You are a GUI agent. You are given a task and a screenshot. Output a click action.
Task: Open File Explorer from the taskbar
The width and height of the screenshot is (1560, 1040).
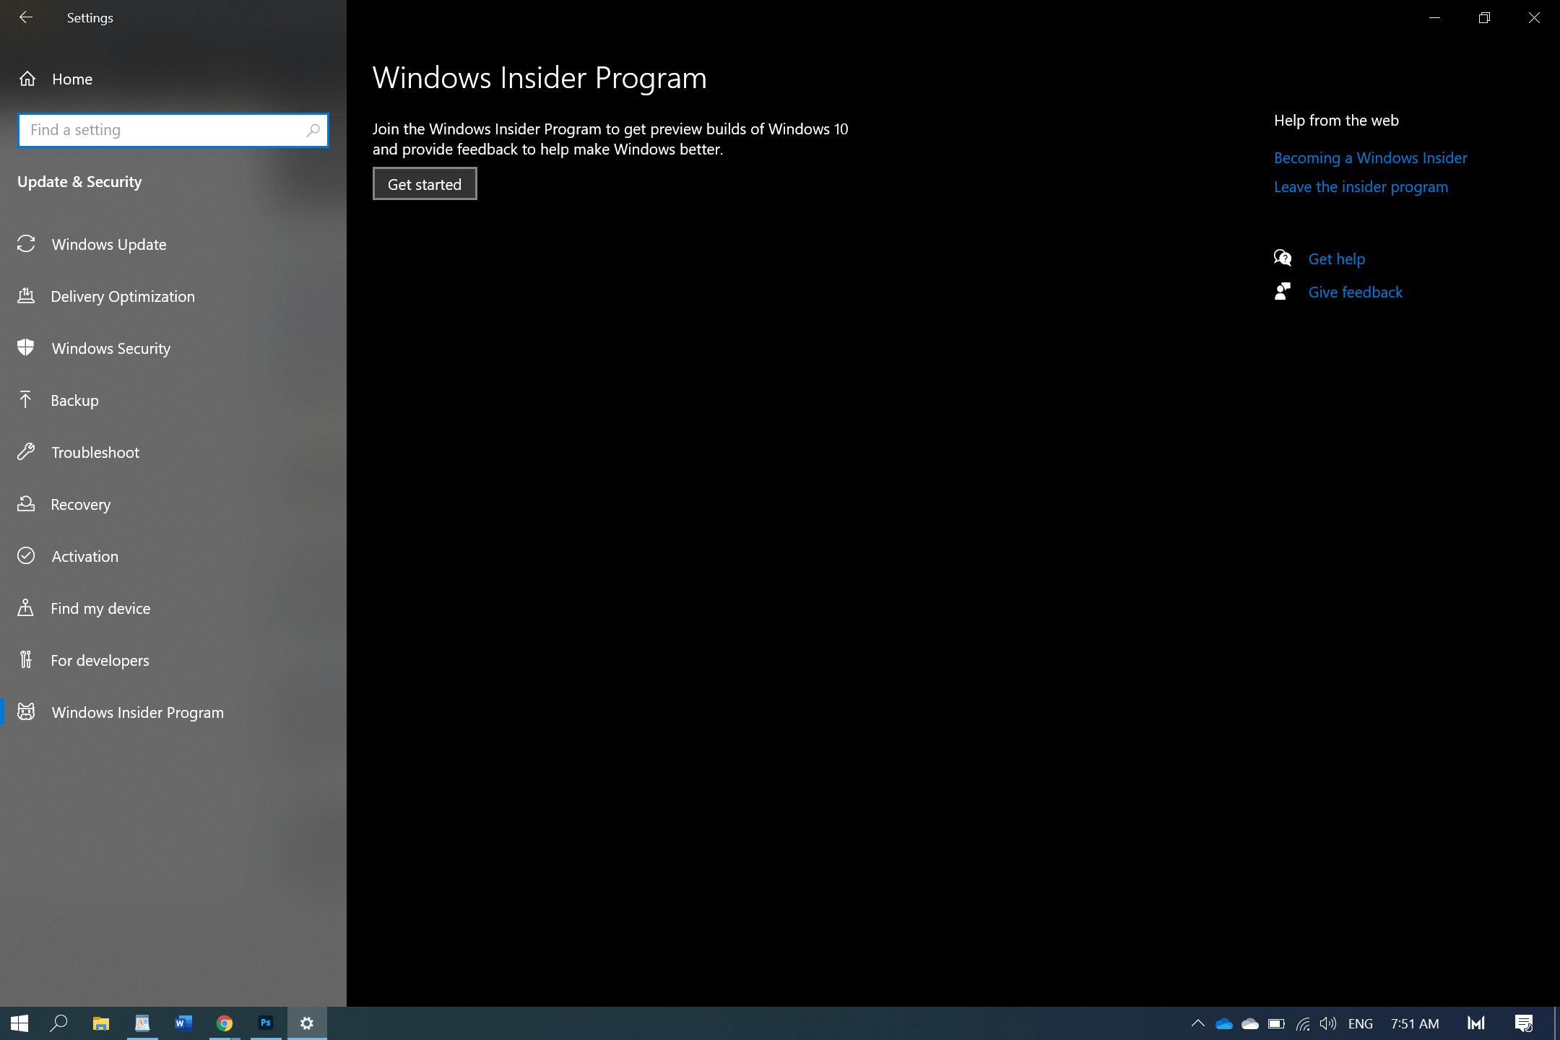[x=100, y=1023]
